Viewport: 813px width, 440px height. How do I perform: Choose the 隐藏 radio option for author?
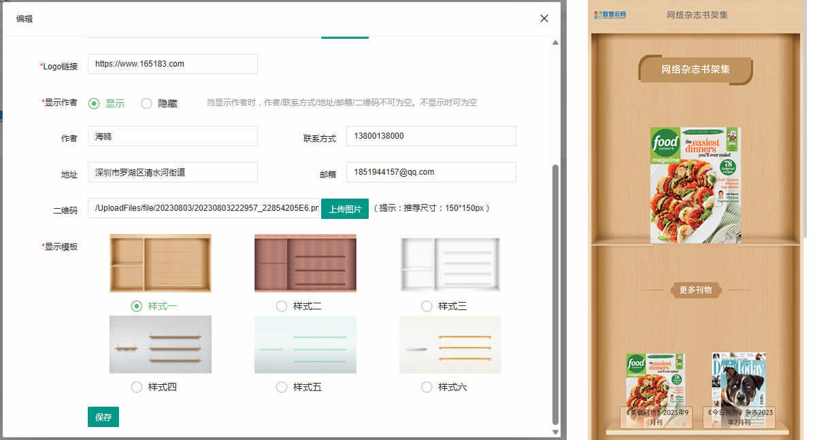coord(147,103)
